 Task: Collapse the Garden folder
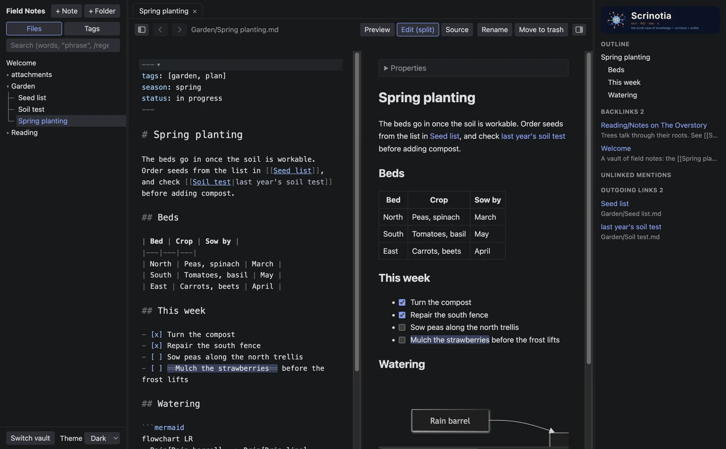click(x=8, y=86)
